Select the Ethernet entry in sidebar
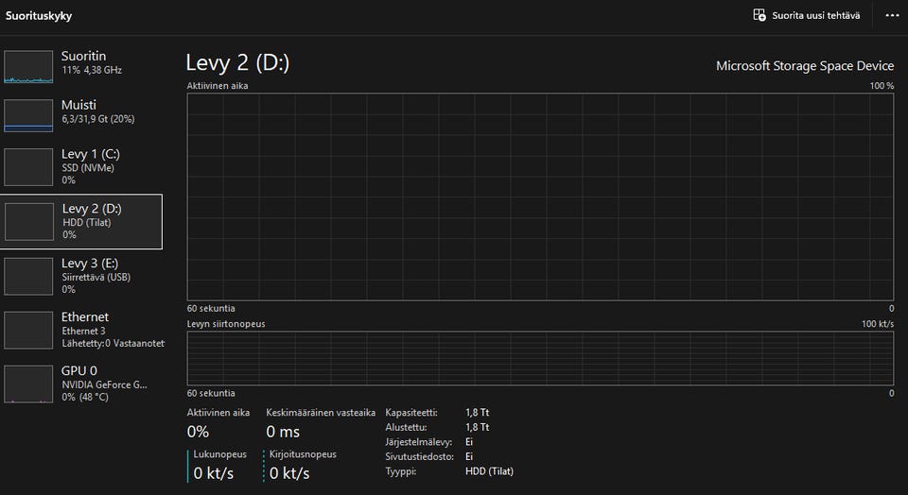This screenshot has height=495, width=908. point(81,330)
